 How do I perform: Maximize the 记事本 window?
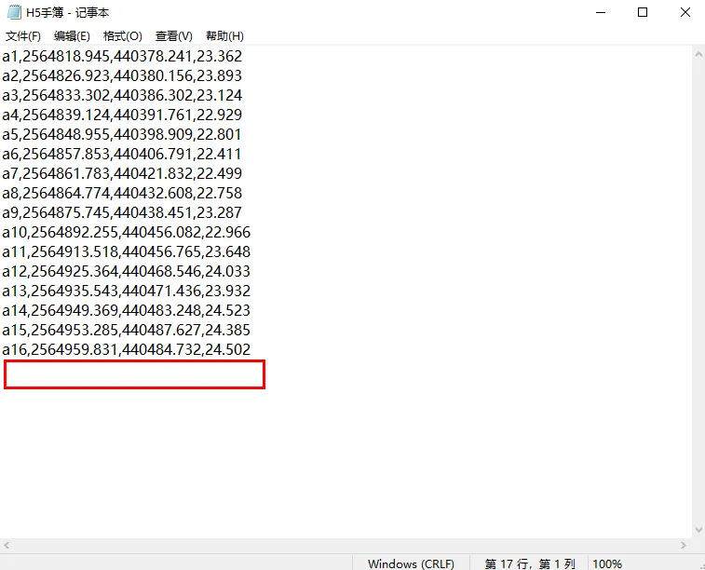click(643, 12)
